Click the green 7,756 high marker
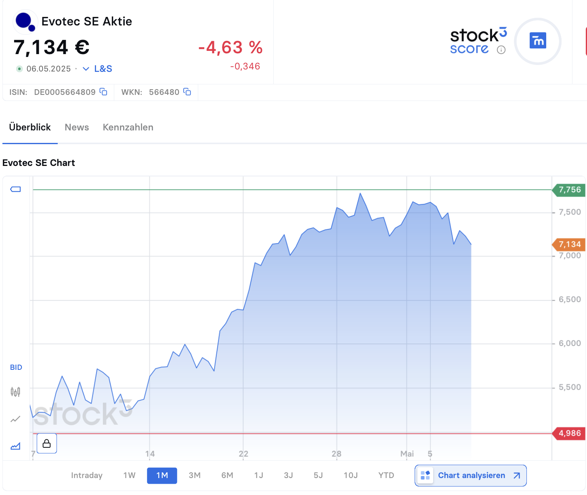This screenshot has width=587, height=495. tap(568, 190)
